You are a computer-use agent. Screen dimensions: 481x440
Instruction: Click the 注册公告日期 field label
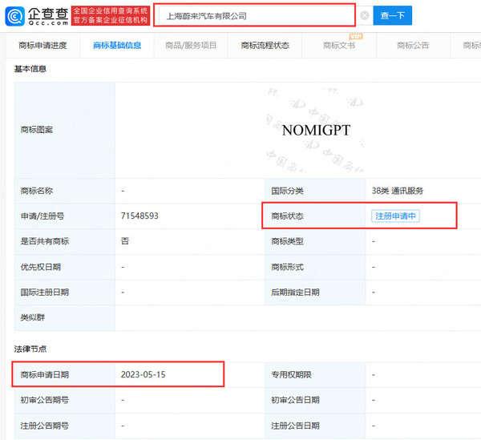click(x=295, y=426)
